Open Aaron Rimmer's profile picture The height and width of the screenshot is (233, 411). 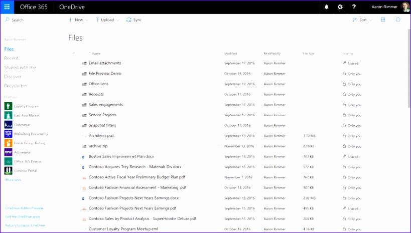click(405, 7)
